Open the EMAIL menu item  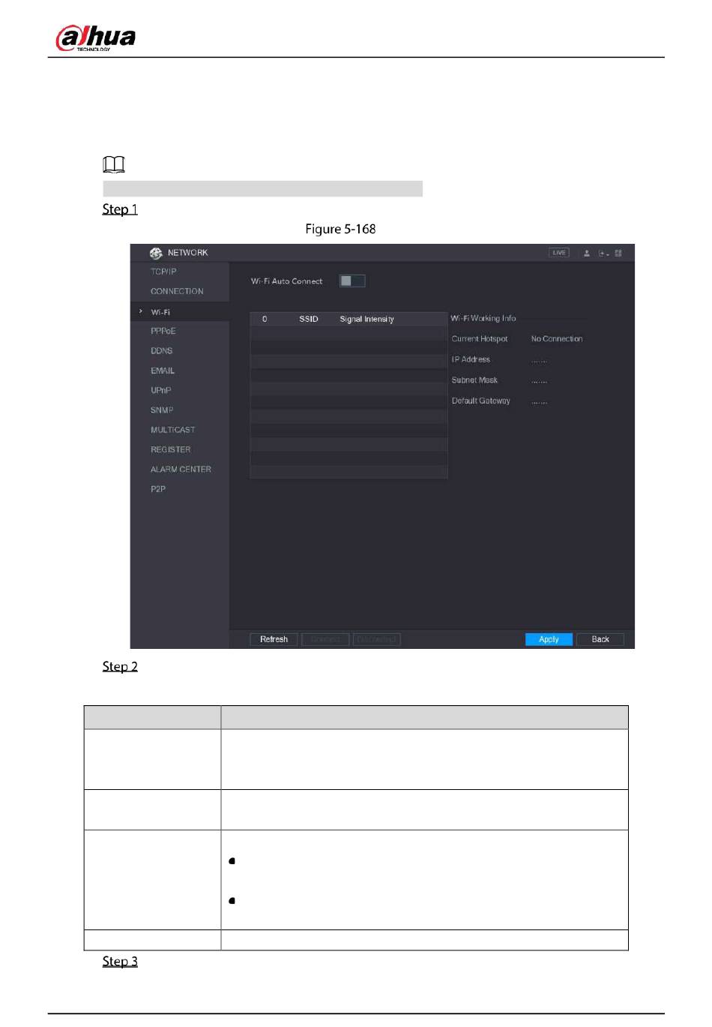click(x=163, y=371)
